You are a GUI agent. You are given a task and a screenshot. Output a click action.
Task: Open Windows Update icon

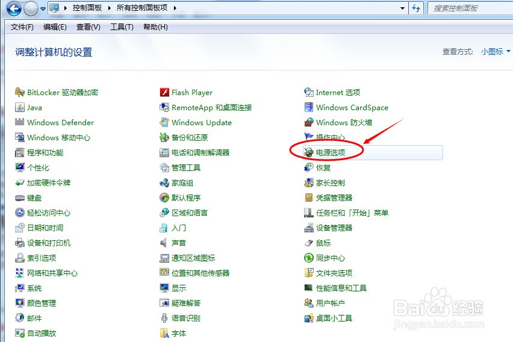click(164, 122)
